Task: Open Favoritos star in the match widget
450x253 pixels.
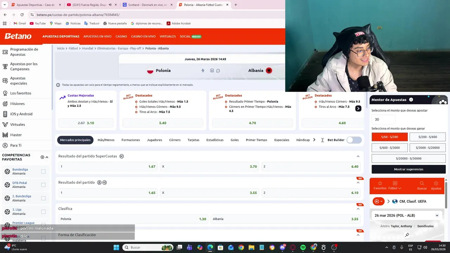Action: [380, 183]
